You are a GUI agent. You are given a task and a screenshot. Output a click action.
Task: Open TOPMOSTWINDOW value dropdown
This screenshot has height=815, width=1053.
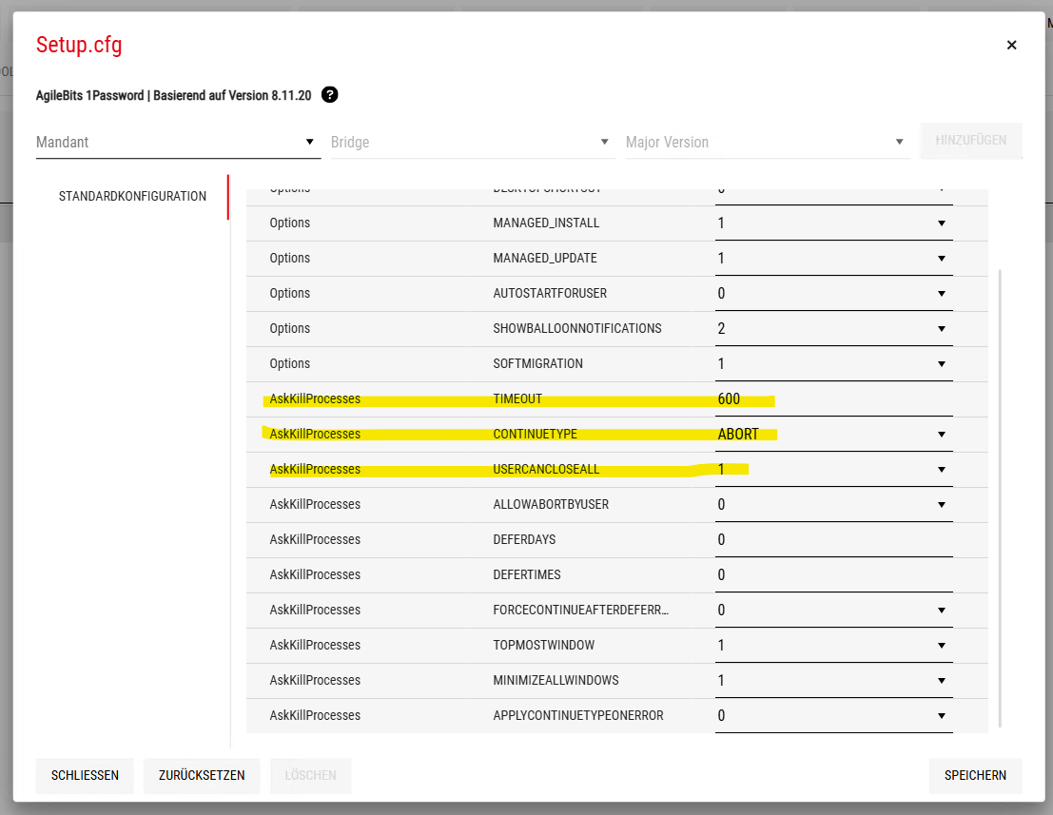click(x=833, y=646)
